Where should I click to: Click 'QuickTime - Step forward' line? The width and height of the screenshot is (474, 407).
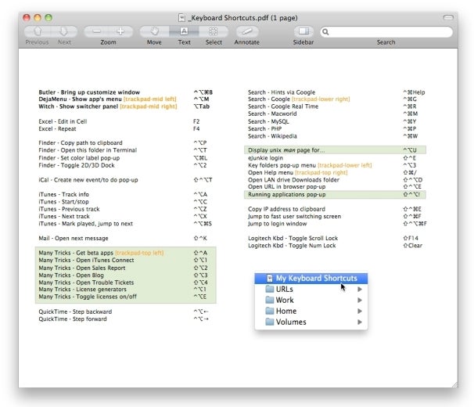click(73, 319)
